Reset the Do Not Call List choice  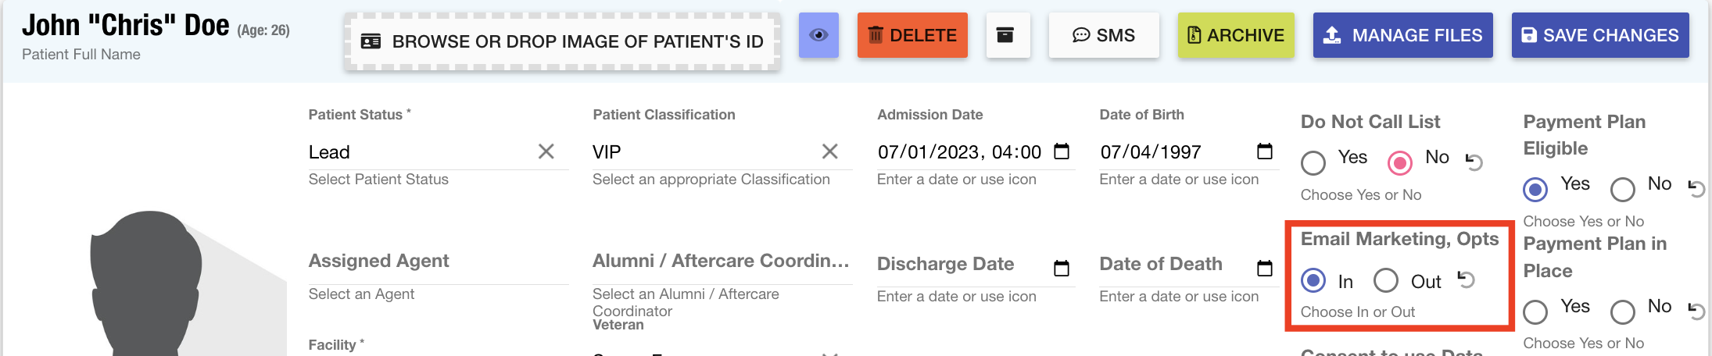[1474, 162]
